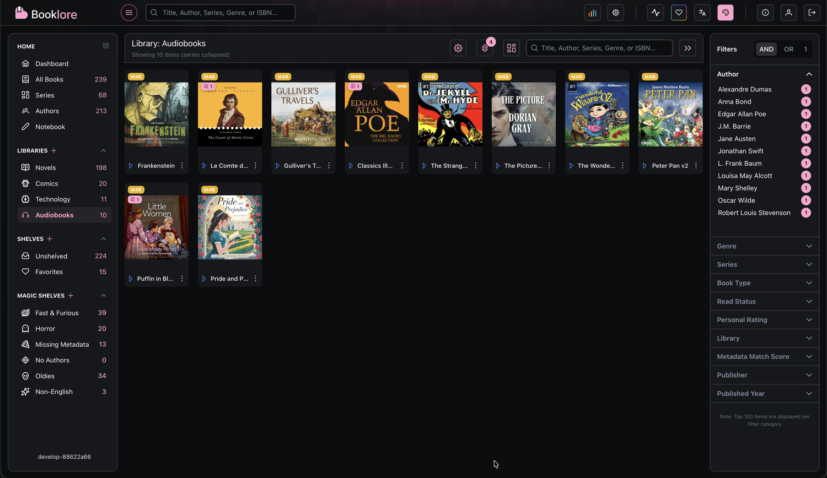Select the AND filter mode
The height and width of the screenshot is (478, 827).
pyautogui.click(x=766, y=49)
